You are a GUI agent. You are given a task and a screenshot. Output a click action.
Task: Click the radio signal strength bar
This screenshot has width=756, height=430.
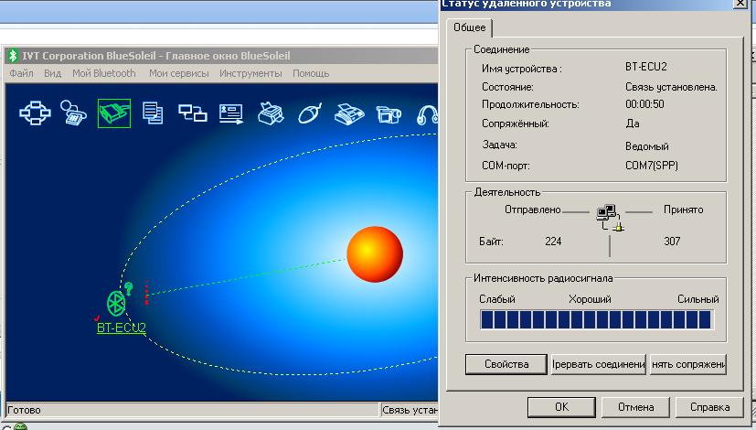pyautogui.click(x=596, y=319)
